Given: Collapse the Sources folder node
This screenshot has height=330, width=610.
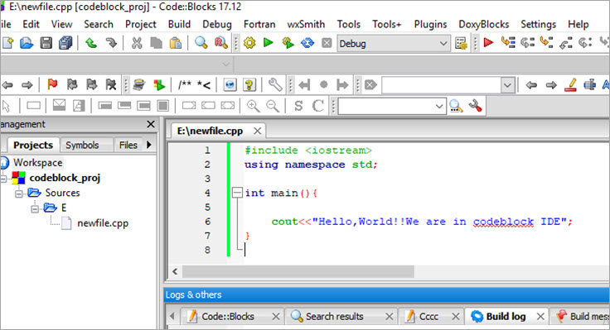Looking at the screenshot, I should 19,194.
